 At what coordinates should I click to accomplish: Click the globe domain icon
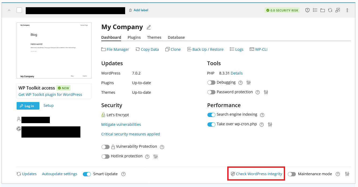[19, 129]
